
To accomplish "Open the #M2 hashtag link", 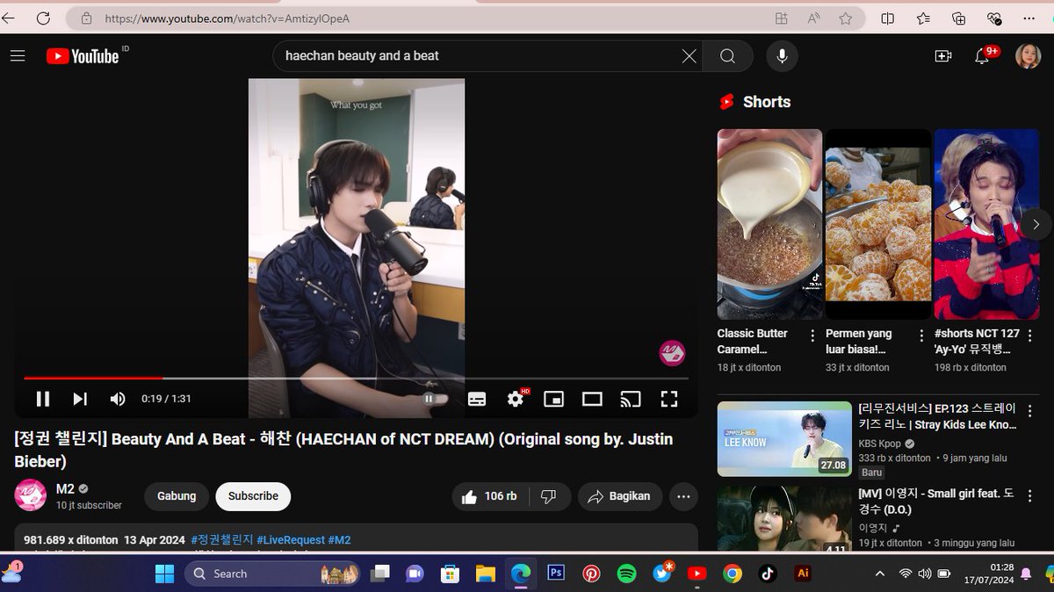I will (x=339, y=539).
